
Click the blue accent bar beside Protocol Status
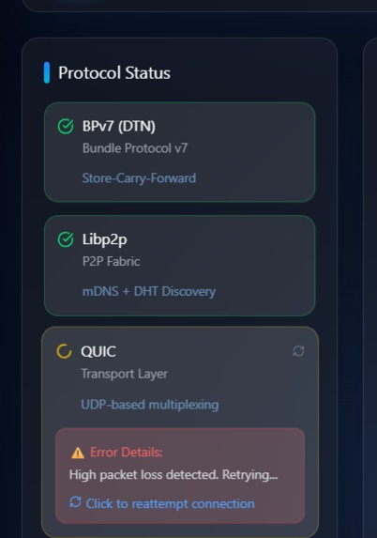pos(47,72)
